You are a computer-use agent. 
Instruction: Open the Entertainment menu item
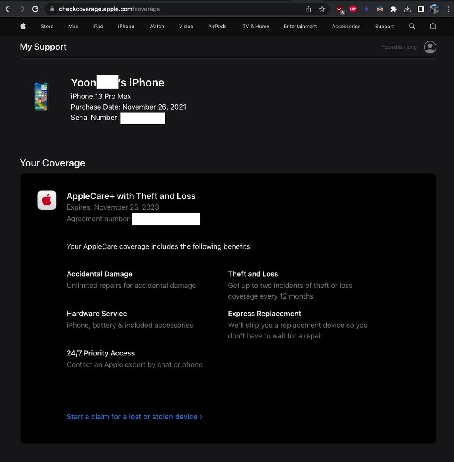[x=300, y=26]
